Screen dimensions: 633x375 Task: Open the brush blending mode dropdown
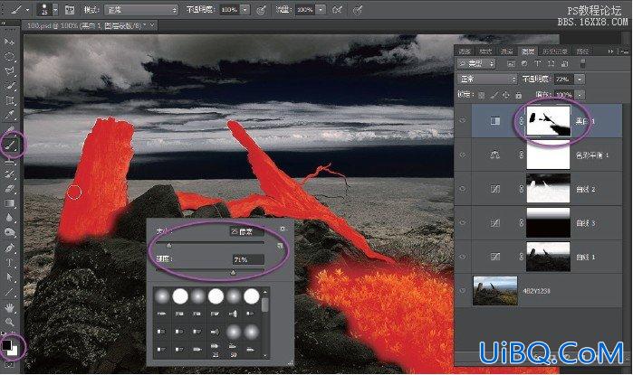pos(141,10)
